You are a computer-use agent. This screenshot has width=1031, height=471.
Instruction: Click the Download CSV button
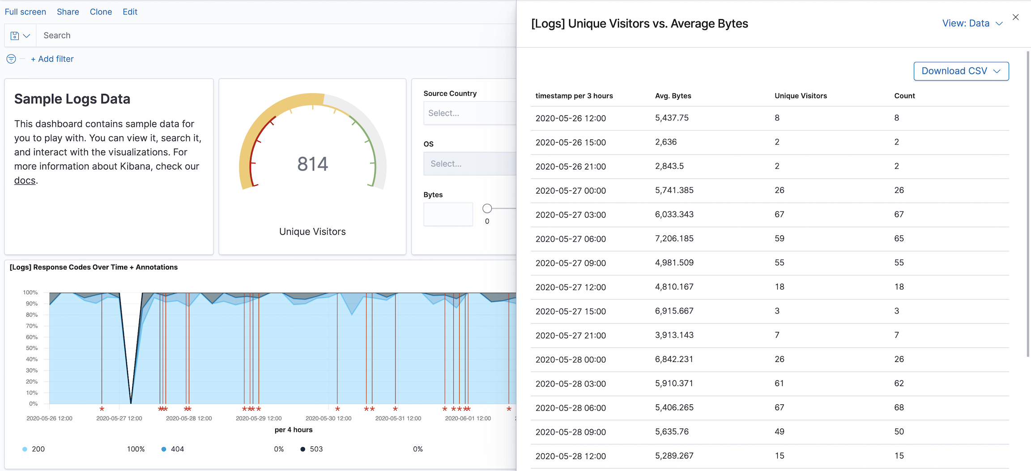[x=961, y=71]
